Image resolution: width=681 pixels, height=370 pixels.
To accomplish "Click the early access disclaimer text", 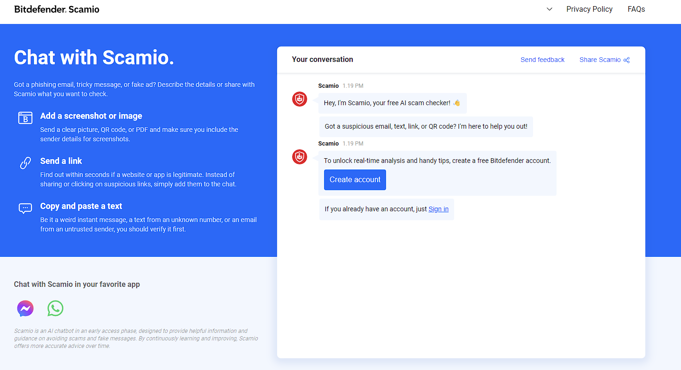I will pyautogui.click(x=136, y=338).
